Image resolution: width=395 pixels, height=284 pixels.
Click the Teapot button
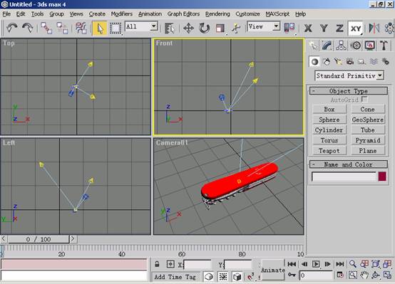(329, 150)
